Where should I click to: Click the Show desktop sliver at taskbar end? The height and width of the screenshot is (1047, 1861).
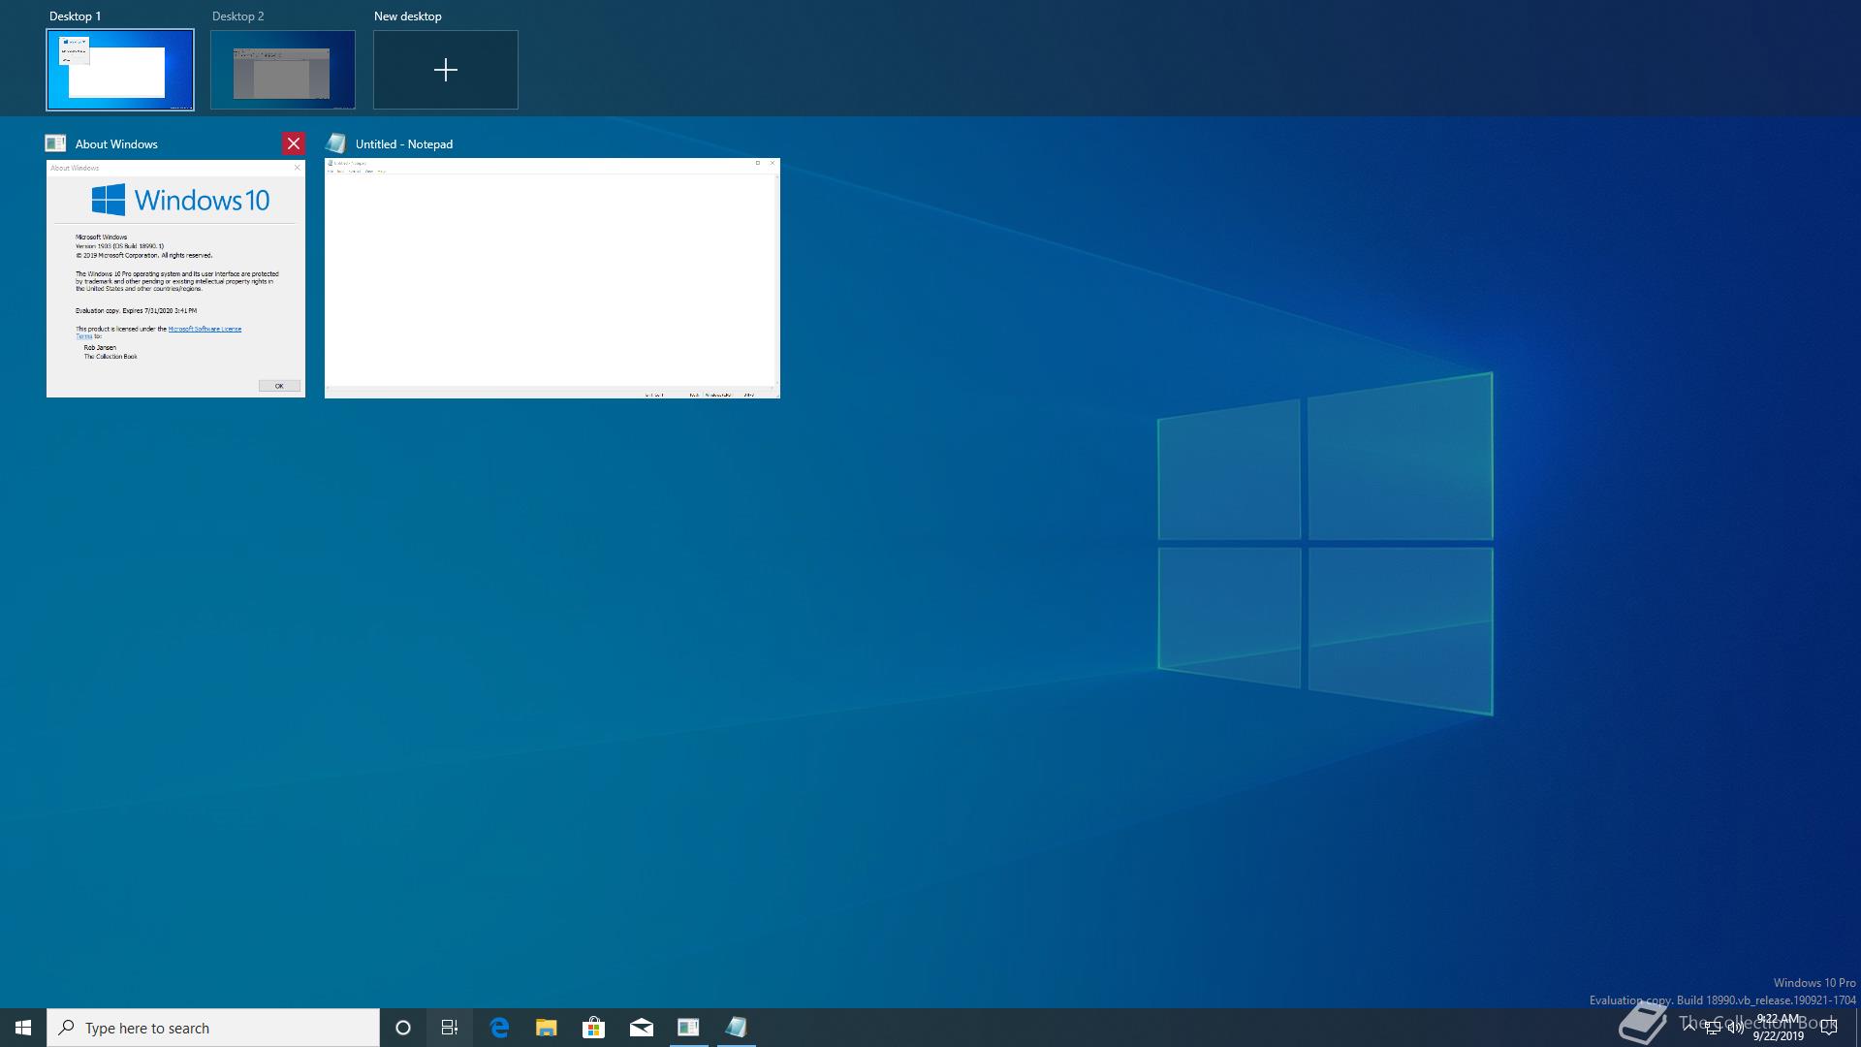tap(1857, 1028)
